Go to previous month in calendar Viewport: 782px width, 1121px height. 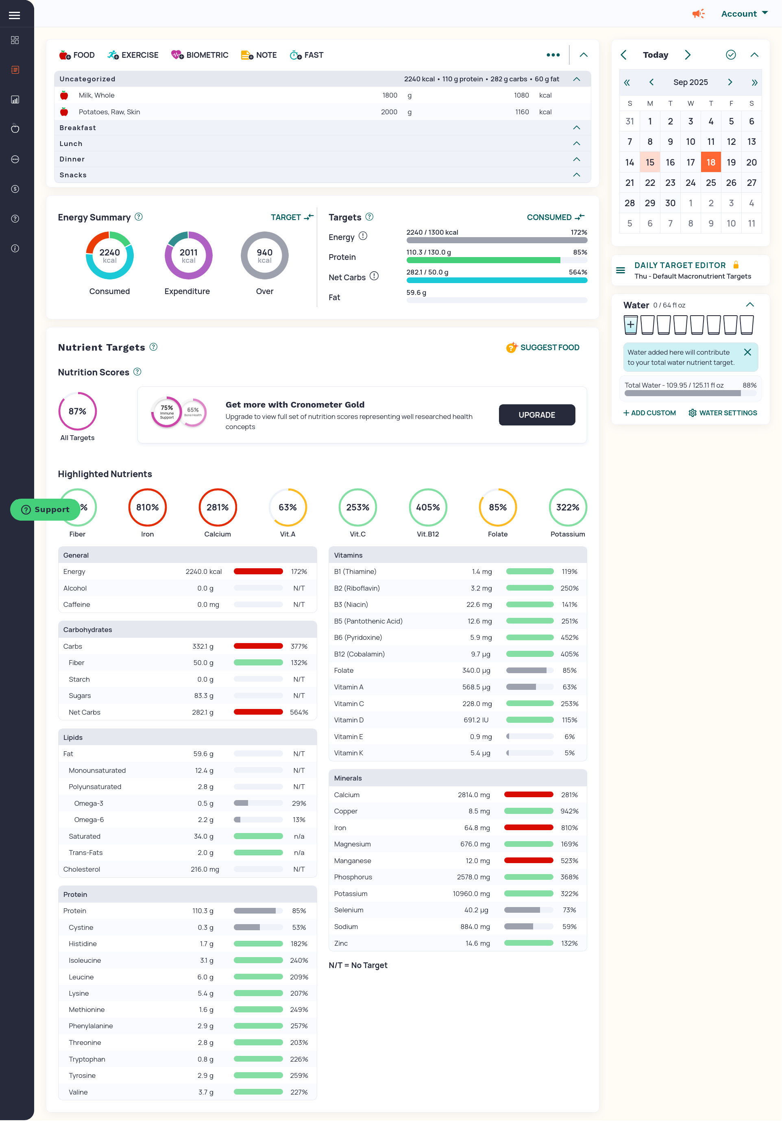click(x=651, y=82)
